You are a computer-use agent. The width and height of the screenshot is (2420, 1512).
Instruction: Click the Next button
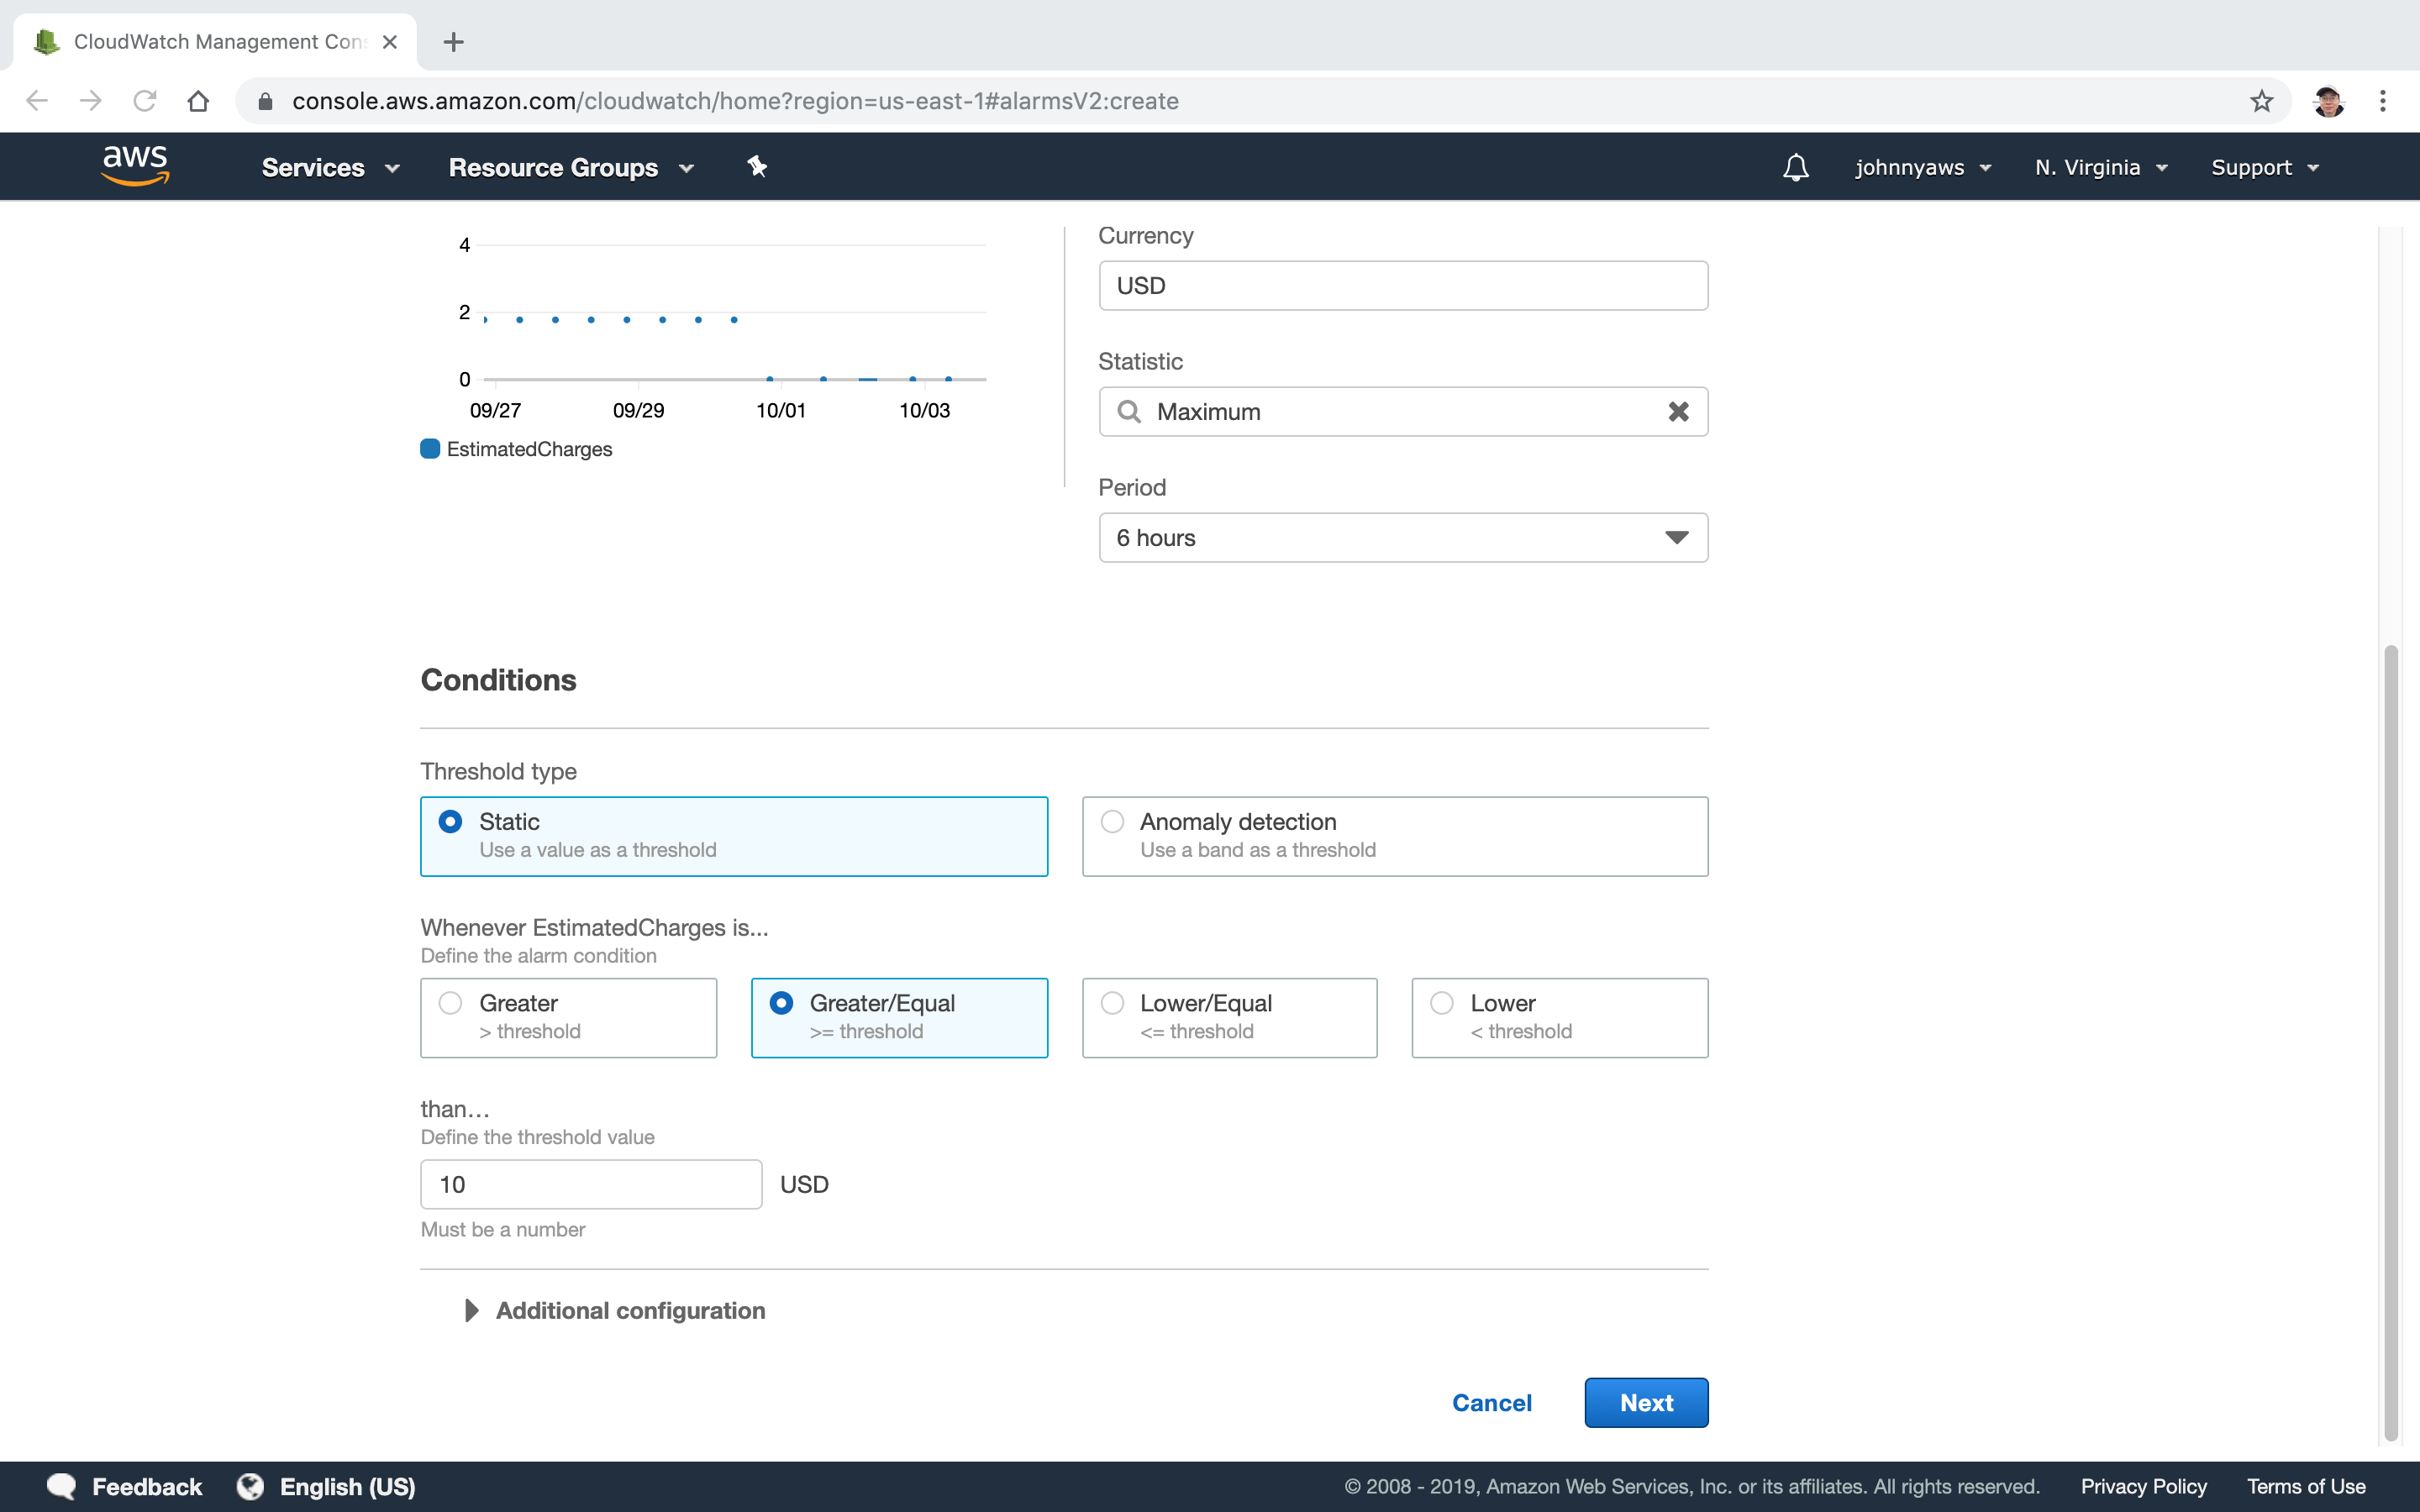pyautogui.click(x=1646, y=1402)
